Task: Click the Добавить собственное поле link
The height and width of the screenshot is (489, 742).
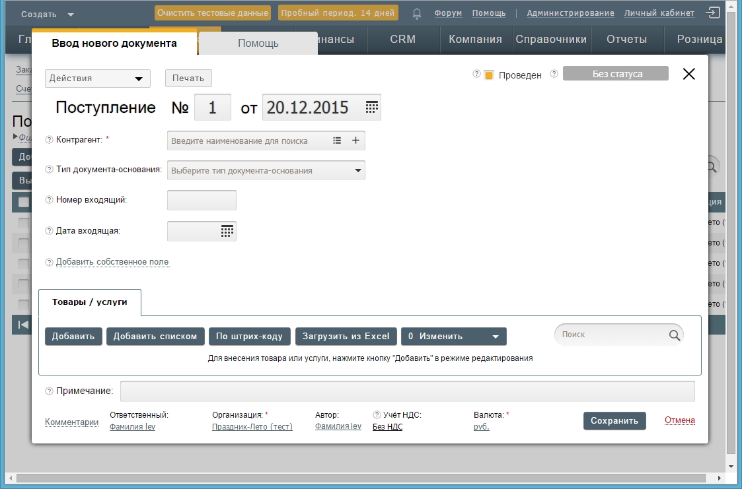Action: (x=112, y=262)
